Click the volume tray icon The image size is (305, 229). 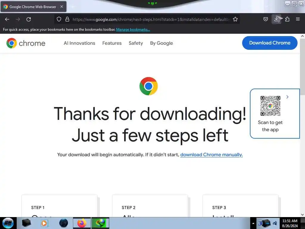click(x=275, y=223)
